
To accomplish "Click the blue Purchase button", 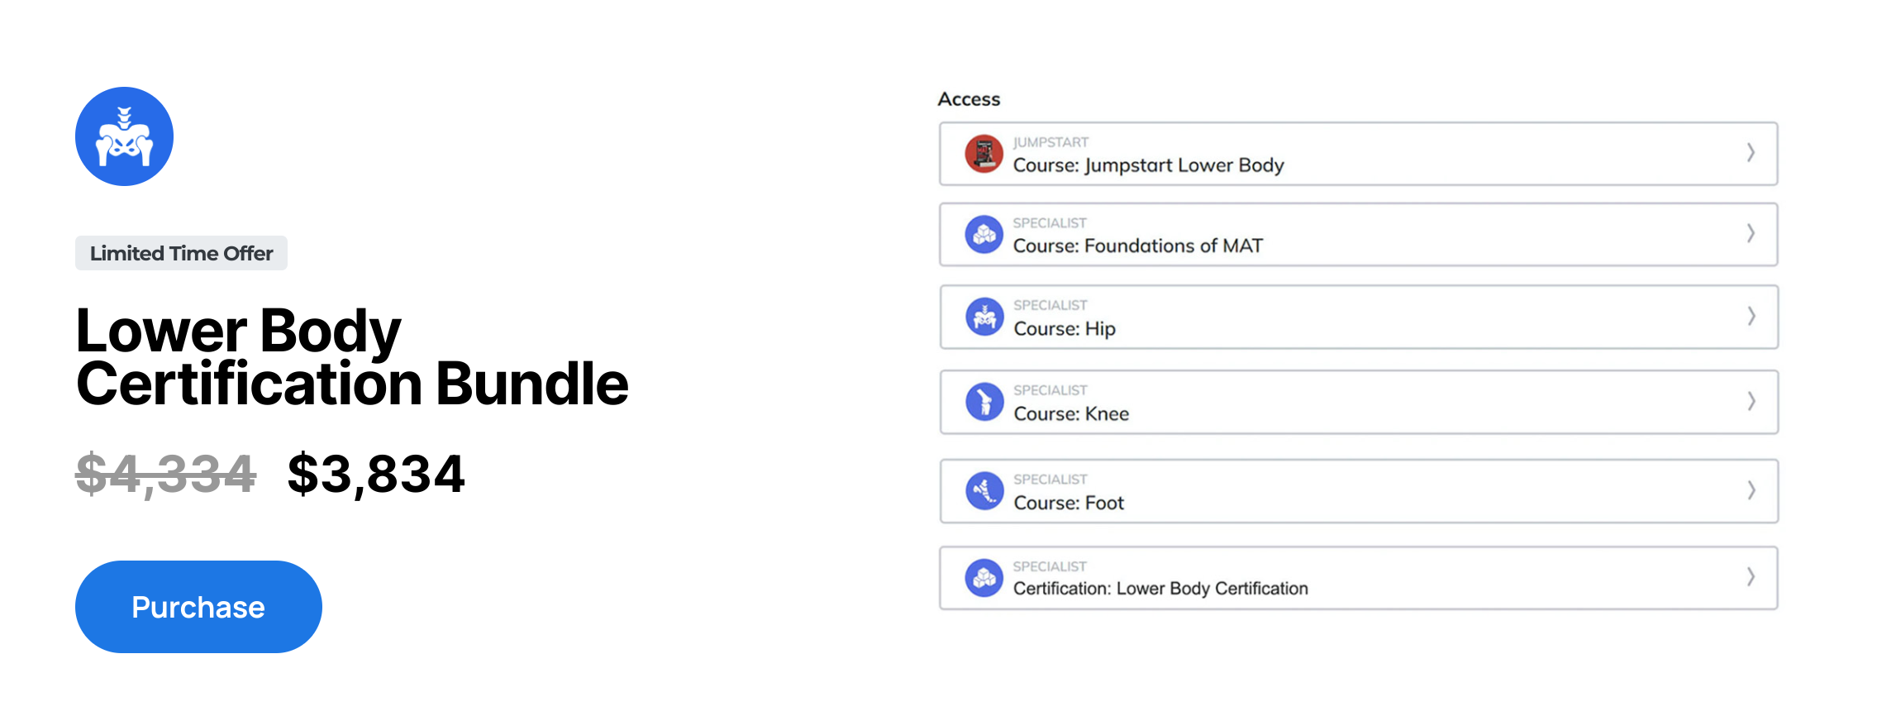I will (198, 607).
